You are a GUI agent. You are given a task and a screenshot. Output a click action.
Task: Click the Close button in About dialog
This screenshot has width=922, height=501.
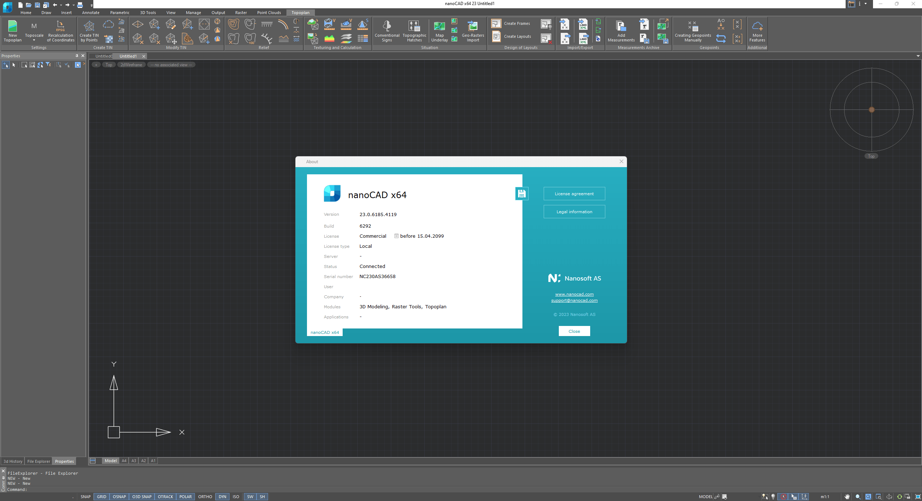(574, 331)
